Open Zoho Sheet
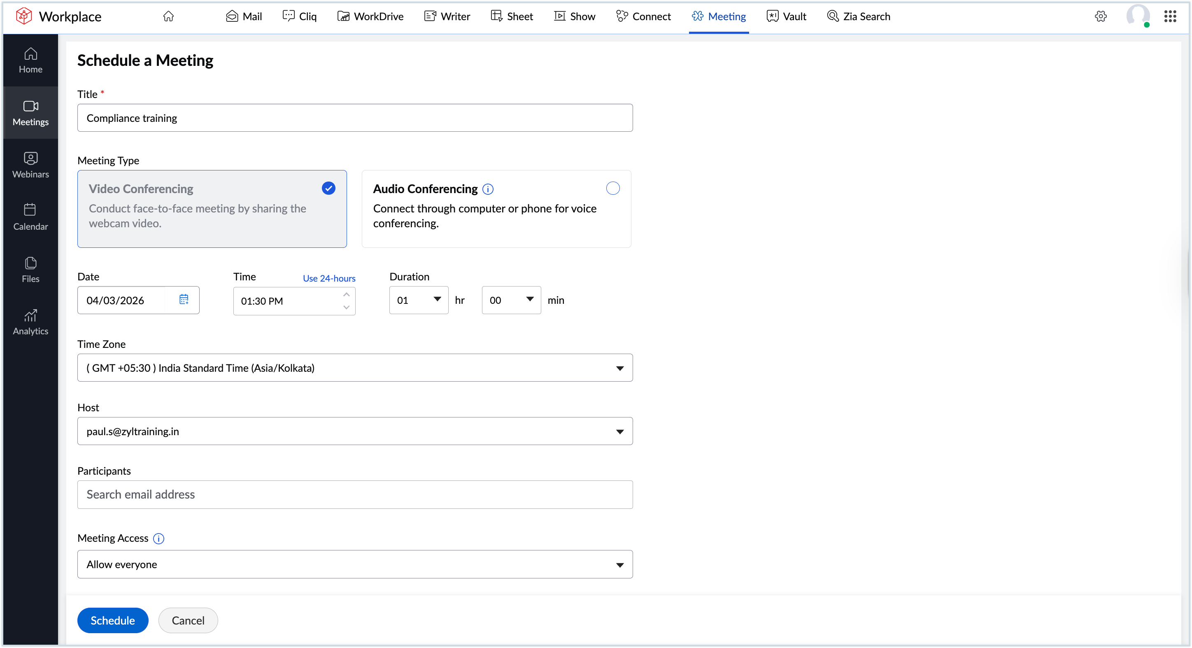The width and height of the screenshot is (1192, 648). 511,16
